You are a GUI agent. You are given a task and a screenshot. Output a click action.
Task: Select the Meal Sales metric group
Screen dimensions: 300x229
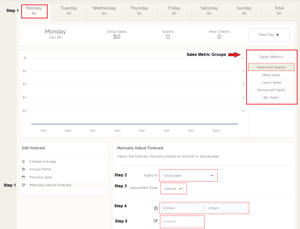(271, 75)
